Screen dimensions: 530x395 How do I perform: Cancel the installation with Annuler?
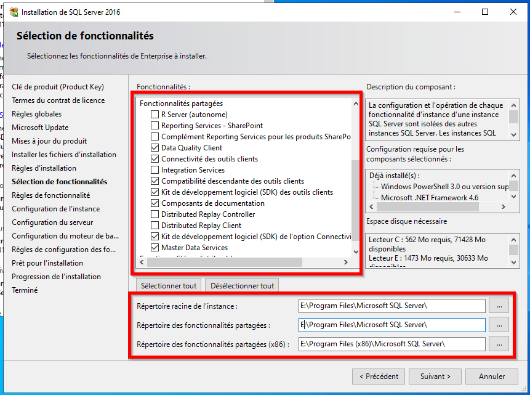[492, 377]
